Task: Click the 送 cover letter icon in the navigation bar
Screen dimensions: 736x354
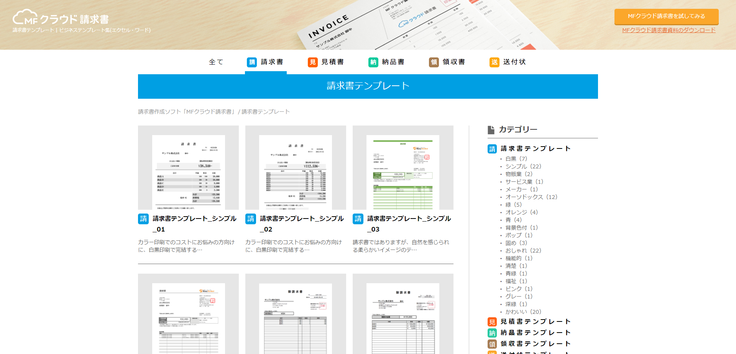Action: [494, 62]
